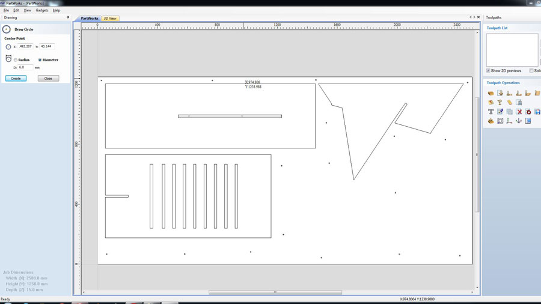This screenshot has width=541, height=304.
Task: Click vertical scrollbar down arrow
Action: (x=477, y=287)
